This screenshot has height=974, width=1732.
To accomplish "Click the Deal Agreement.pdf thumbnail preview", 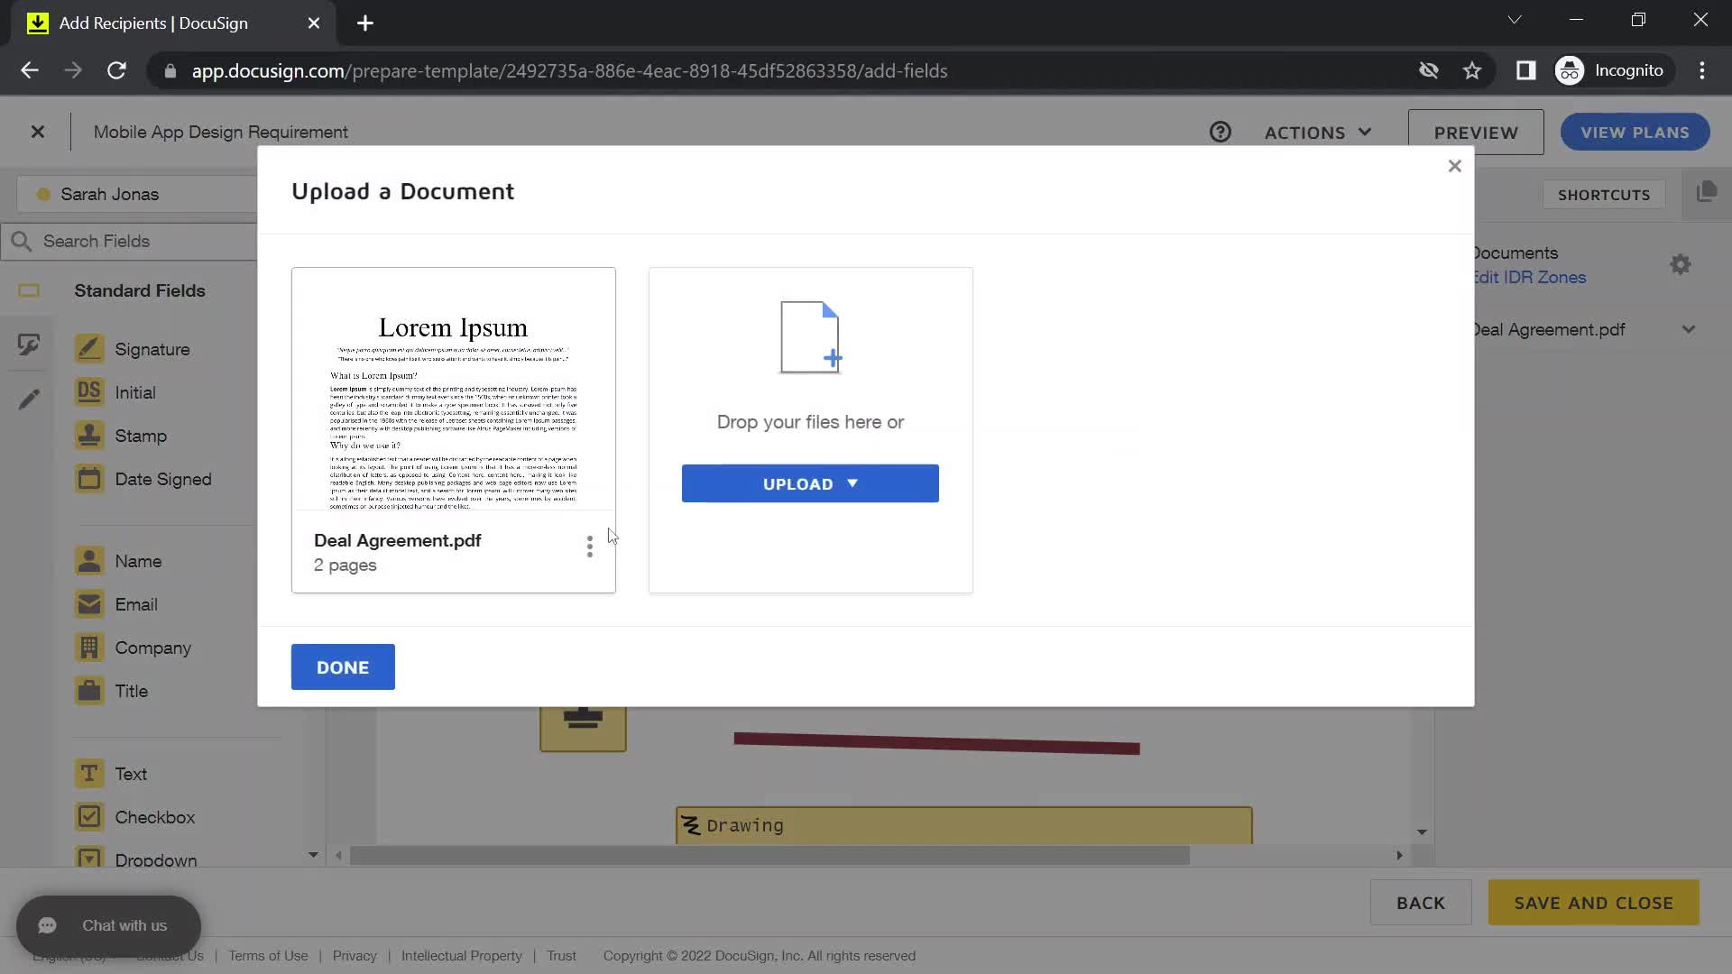I will tap(453, 410).
